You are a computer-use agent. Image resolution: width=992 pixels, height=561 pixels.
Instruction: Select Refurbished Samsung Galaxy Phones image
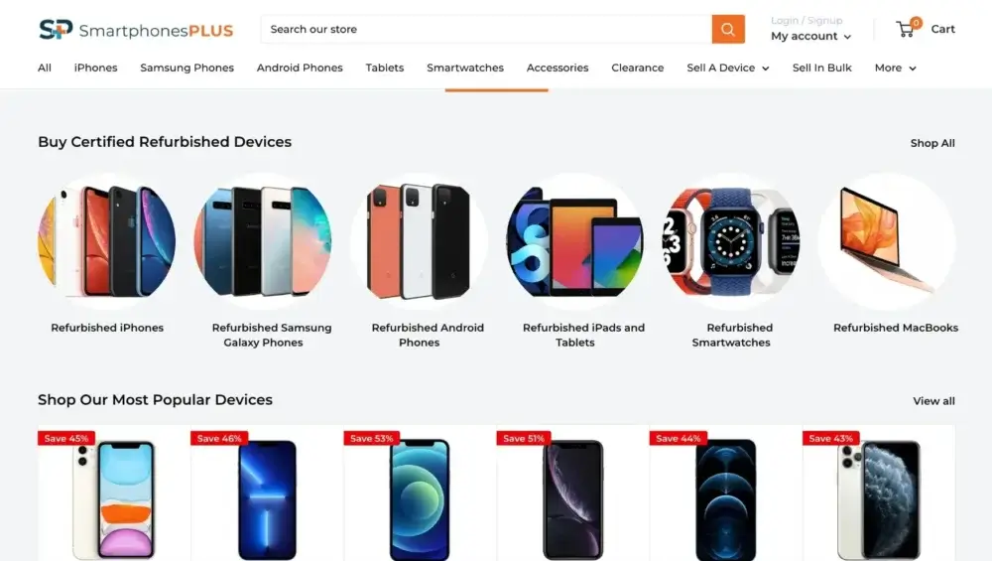263,241
